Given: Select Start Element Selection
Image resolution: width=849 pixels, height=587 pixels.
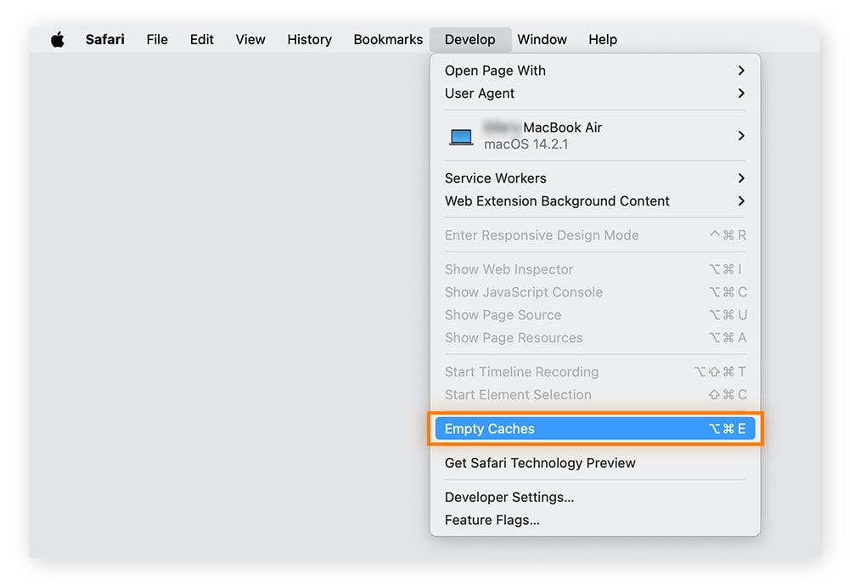Looking at the screenshot, I should point(595,394).
